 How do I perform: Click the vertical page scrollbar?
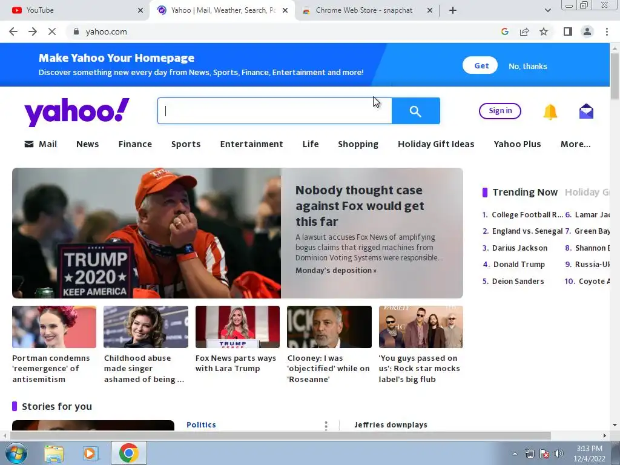(x=615, y=76)
